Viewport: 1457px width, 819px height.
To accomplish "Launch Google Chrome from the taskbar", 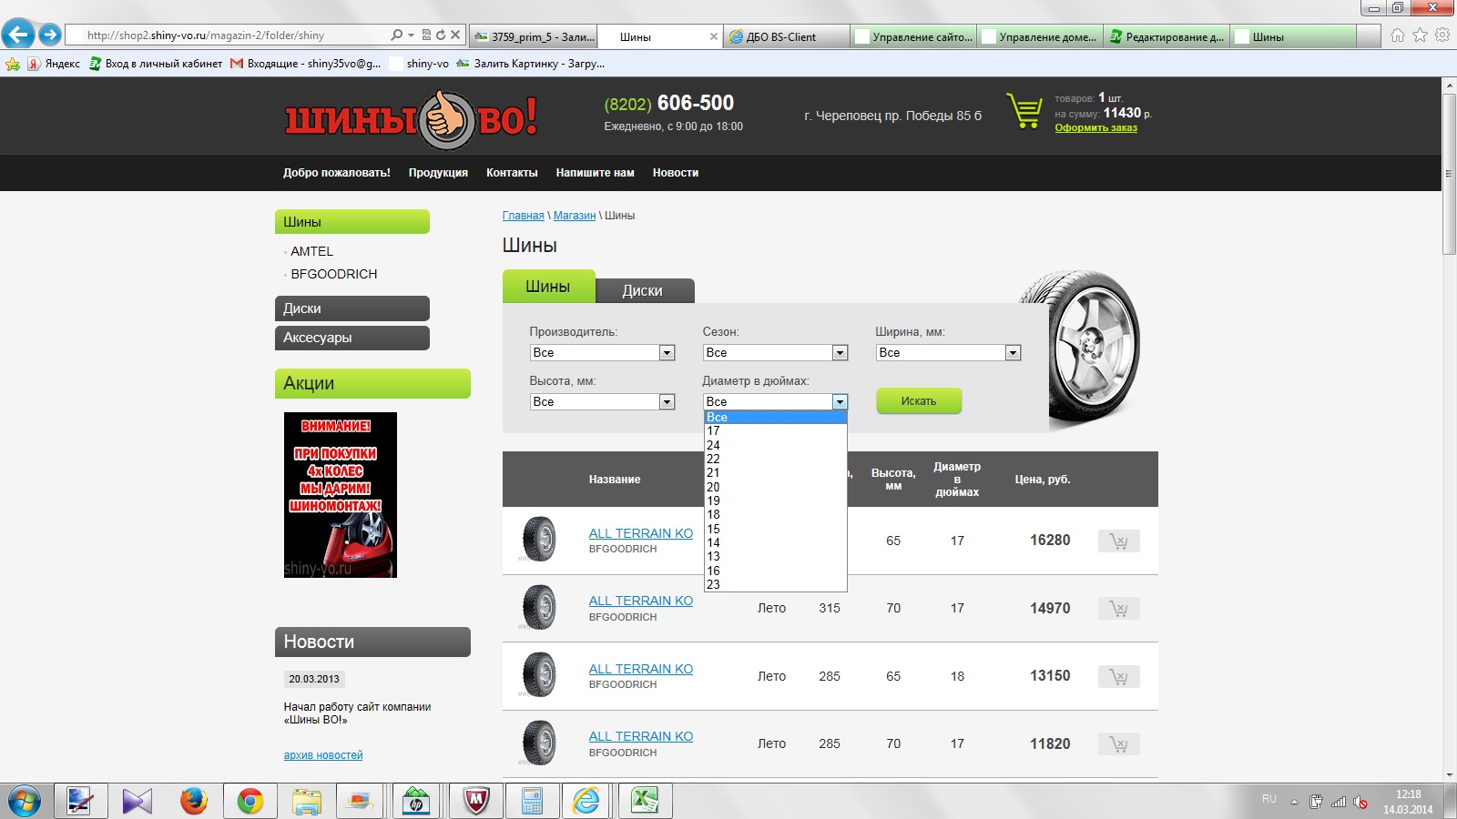I will [x=250, y=801].
